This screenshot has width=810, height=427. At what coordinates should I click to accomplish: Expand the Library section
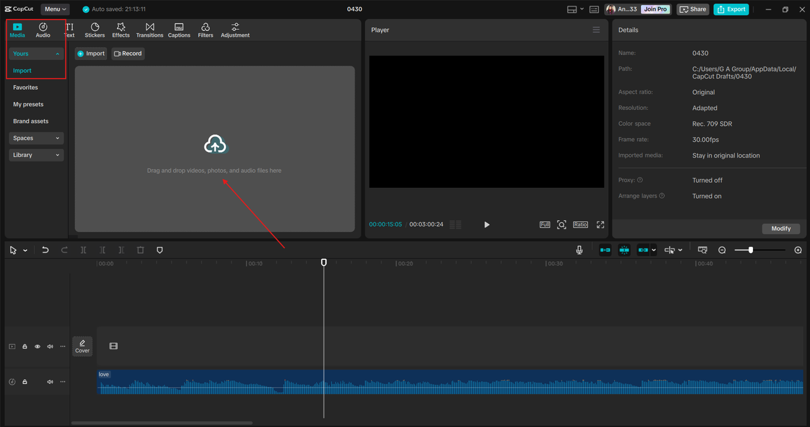[x=36, y=155]
